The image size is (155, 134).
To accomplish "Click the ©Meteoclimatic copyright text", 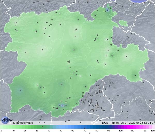I will (23, 123).
